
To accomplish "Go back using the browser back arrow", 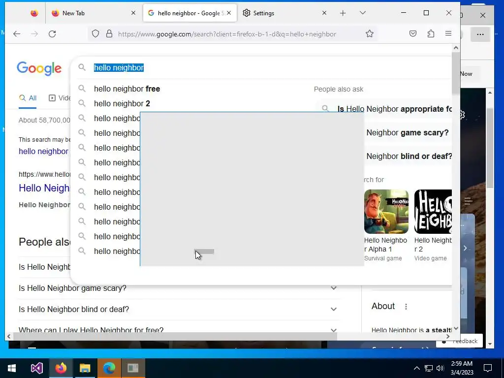I will 17,34.
